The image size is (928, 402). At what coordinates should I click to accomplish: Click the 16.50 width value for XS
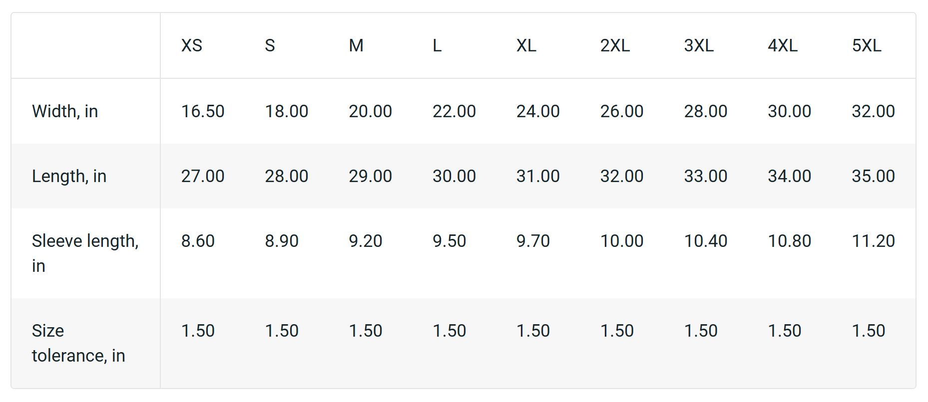203,111
